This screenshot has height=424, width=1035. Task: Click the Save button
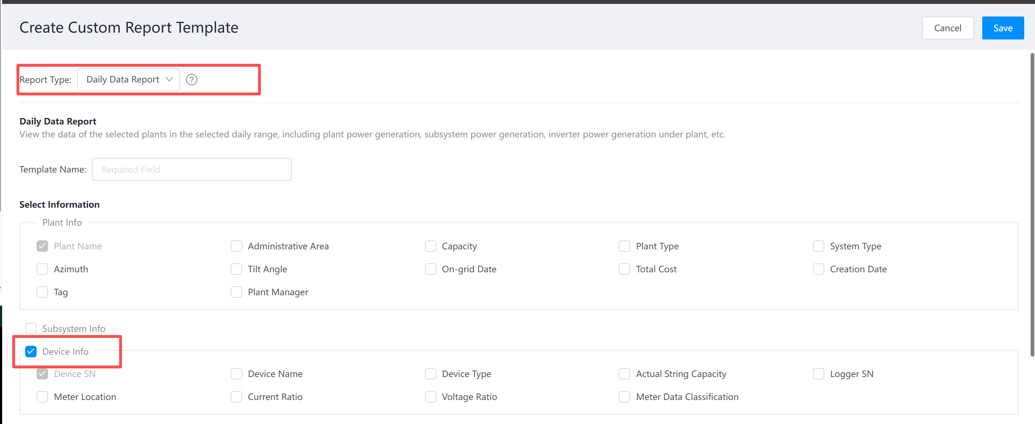point(1002,28)
